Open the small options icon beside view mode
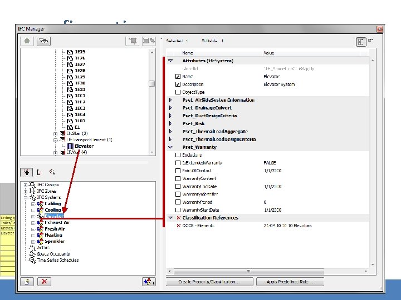 click(370, 41)
